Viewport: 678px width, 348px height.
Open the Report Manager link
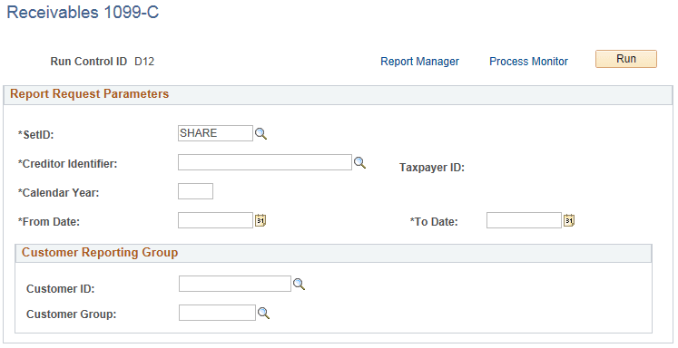[x=419, y=62]
